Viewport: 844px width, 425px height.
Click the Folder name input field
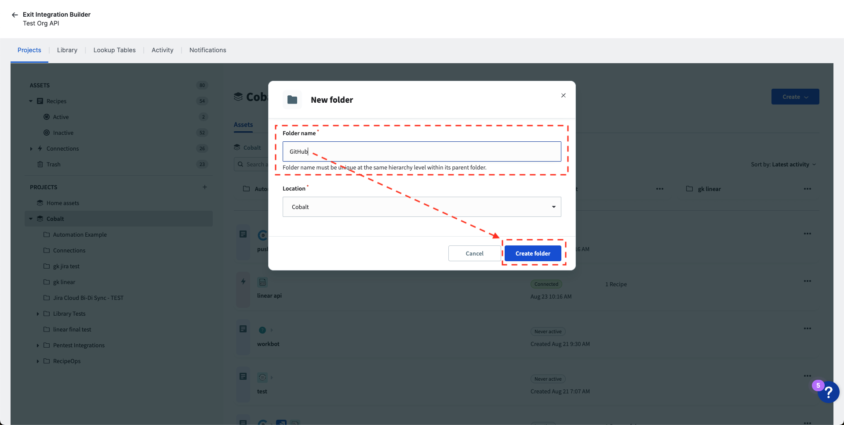coord(422,151)
